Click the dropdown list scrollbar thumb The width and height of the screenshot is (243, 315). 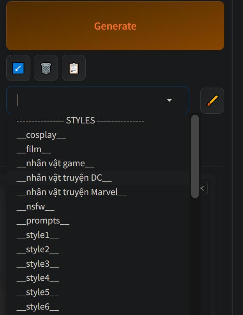[x=195, y=156]
